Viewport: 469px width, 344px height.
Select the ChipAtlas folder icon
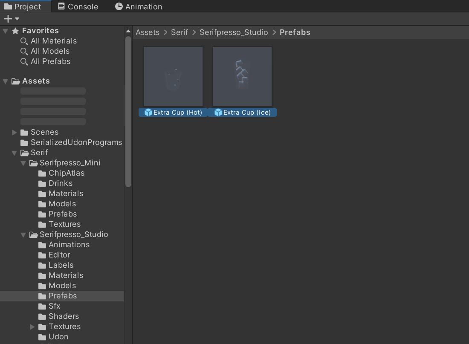click(42, 173)
